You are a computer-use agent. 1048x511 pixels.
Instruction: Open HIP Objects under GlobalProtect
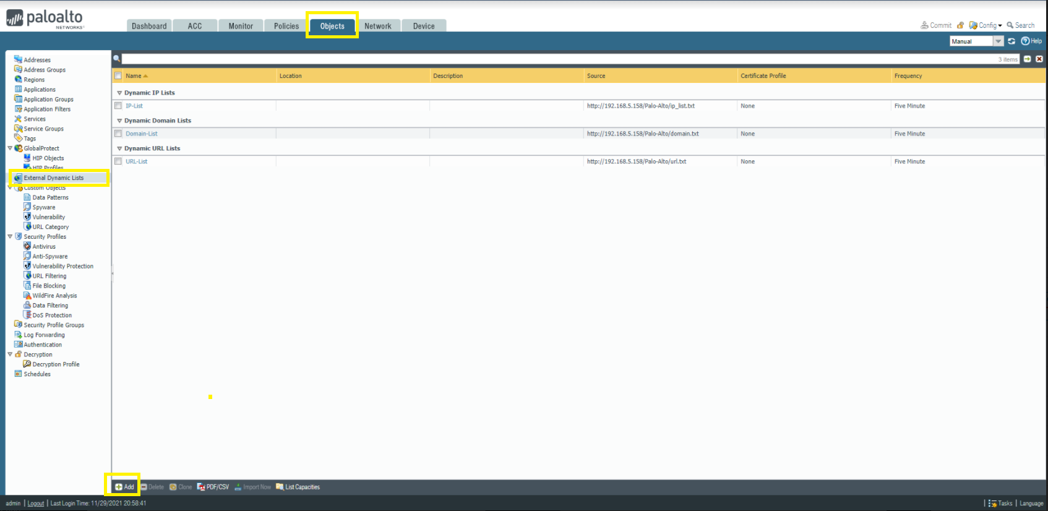[x=48, y=158]
